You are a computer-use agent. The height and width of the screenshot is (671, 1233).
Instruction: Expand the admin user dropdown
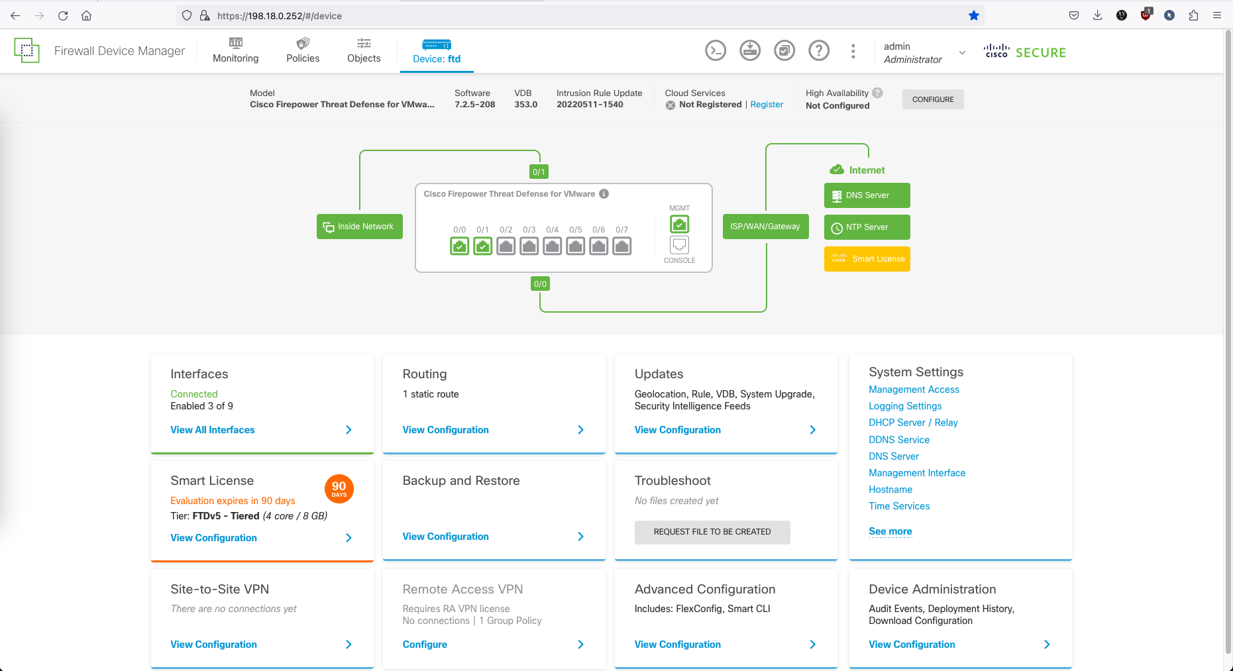tap(962, 52)
